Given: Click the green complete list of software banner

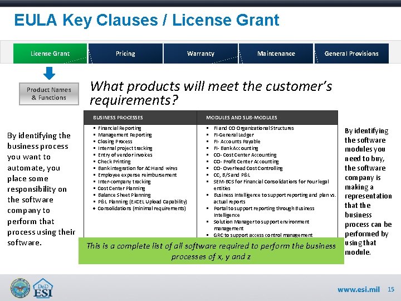Looking at the screenshot, I should point(211,251).
